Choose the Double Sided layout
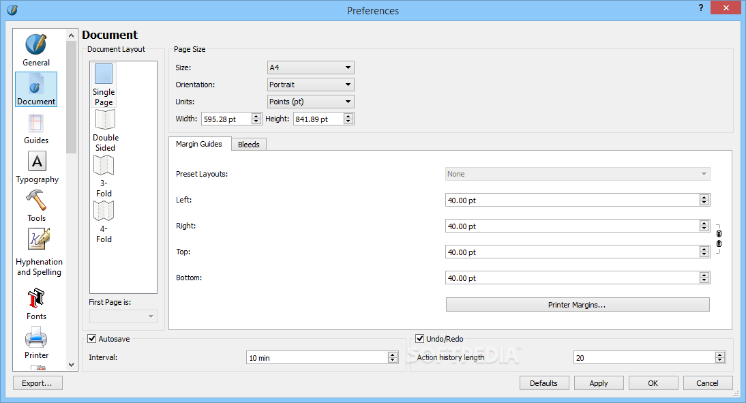Screen dimensions: 746x403 tap(105, 130)
